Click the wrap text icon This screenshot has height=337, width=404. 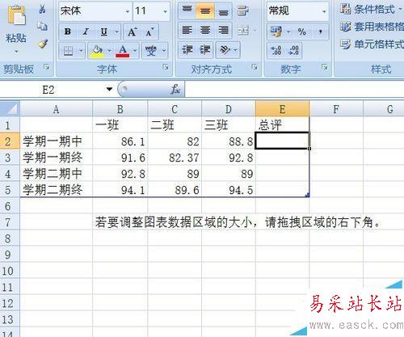243,11
